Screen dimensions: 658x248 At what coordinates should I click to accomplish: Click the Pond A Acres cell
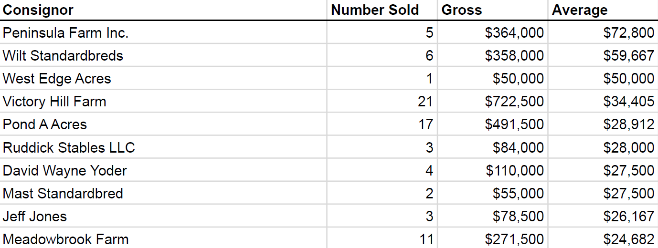click(163, 124)
